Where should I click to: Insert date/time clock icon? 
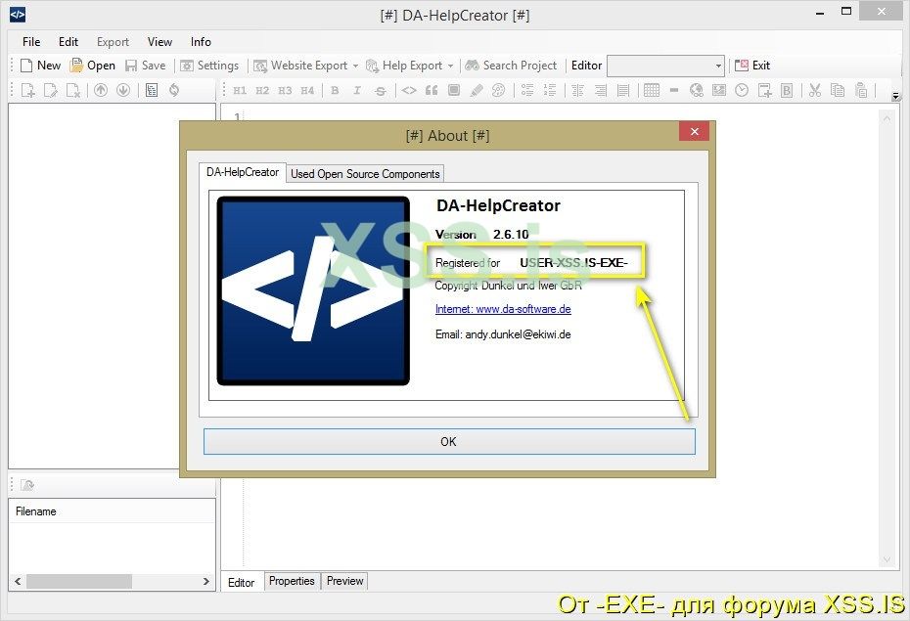pyautogui.click(x=742, y=90)
